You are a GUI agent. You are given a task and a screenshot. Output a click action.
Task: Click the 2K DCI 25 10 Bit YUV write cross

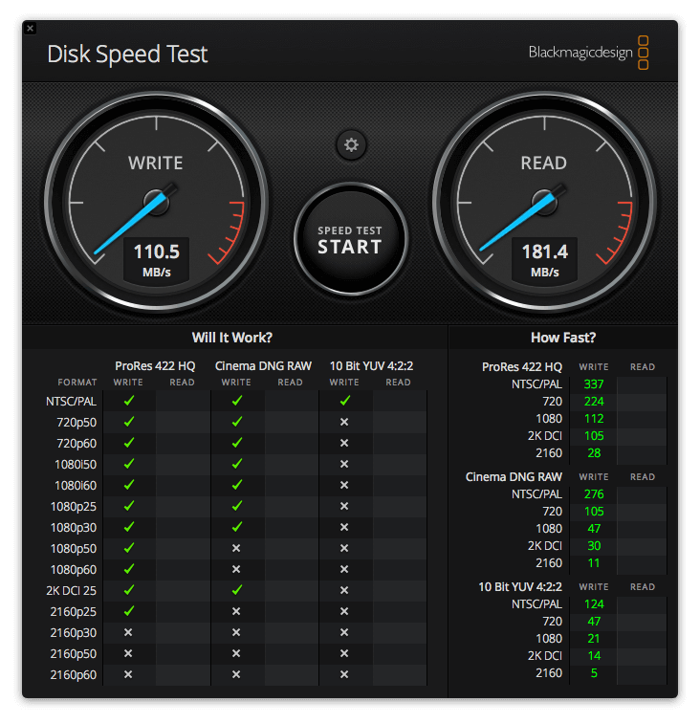tap(344, 590)
